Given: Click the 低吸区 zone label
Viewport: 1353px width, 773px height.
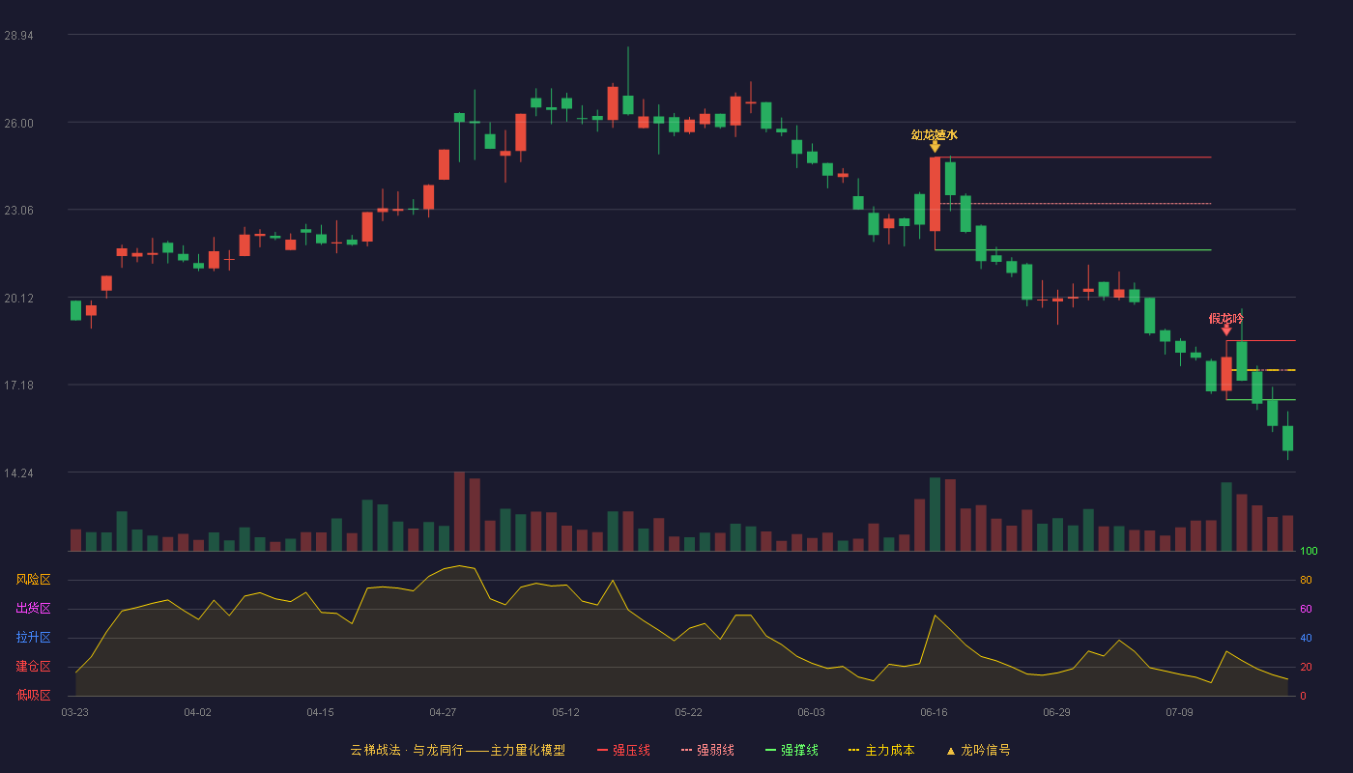Looking at the screenshot, I should pyautogui.click(x=33, y=695).
